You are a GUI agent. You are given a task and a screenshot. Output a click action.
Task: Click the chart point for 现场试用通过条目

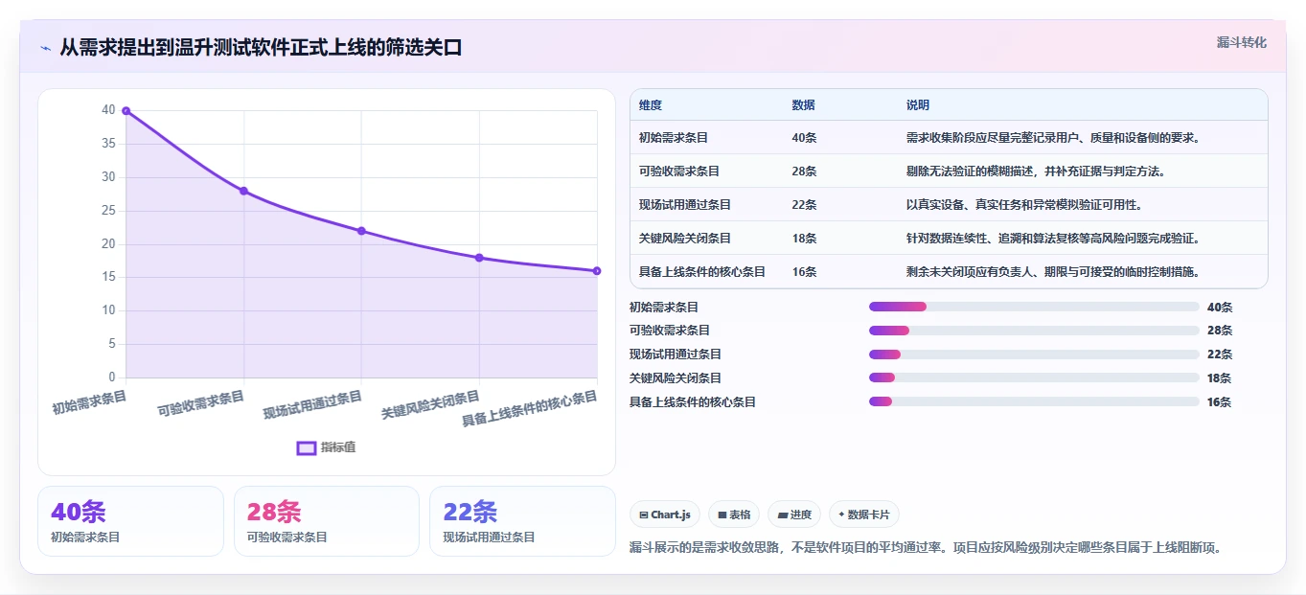tap(361, 231)
